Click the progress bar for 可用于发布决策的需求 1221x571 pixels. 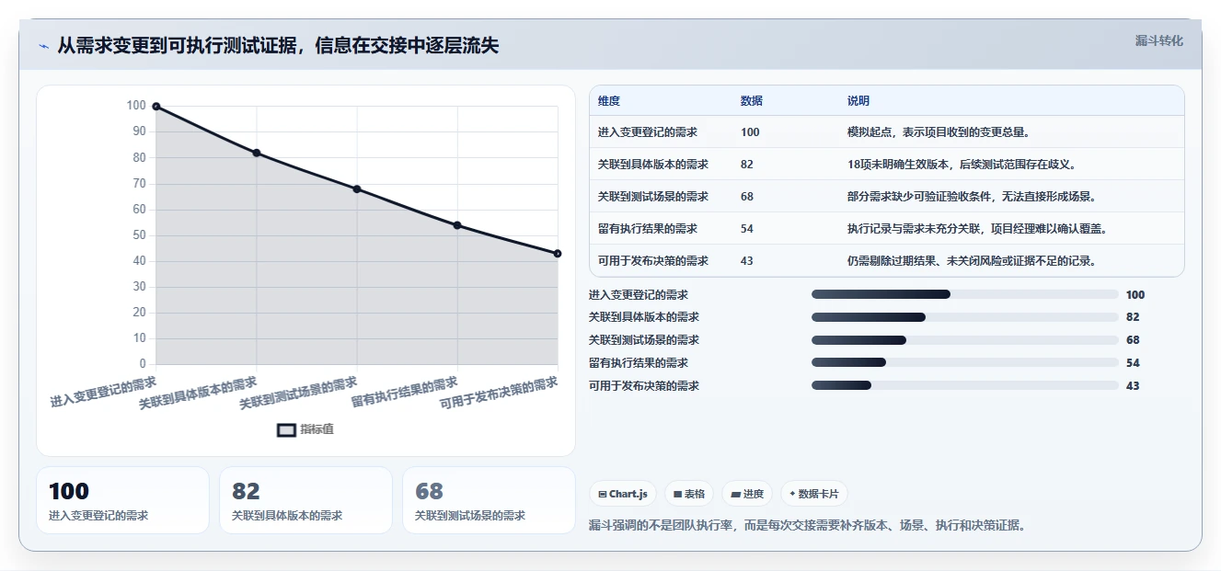tap(964, 386)
